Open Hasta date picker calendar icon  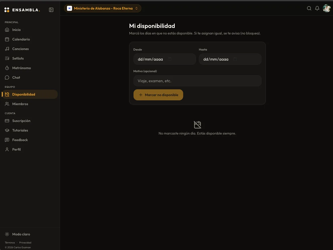(235, 59)
